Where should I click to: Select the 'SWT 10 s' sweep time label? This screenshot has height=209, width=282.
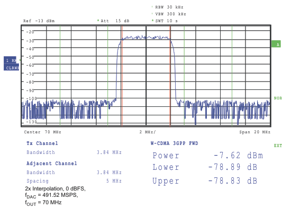[x=166, y=21]
